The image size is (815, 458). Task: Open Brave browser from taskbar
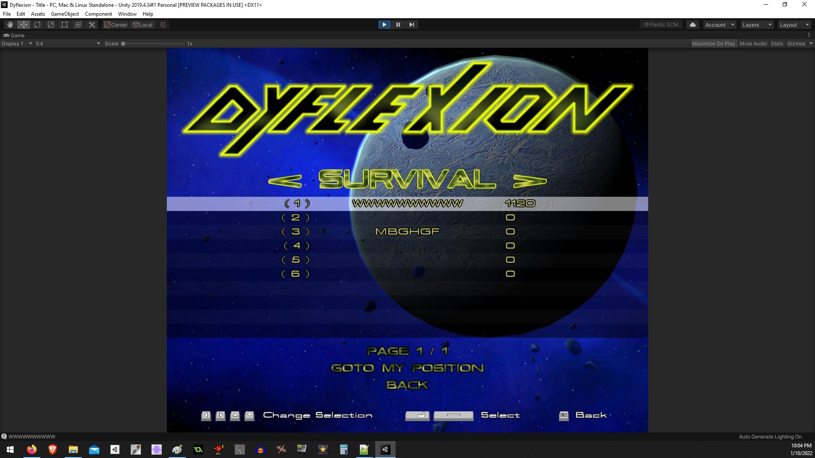pos(53,450)
